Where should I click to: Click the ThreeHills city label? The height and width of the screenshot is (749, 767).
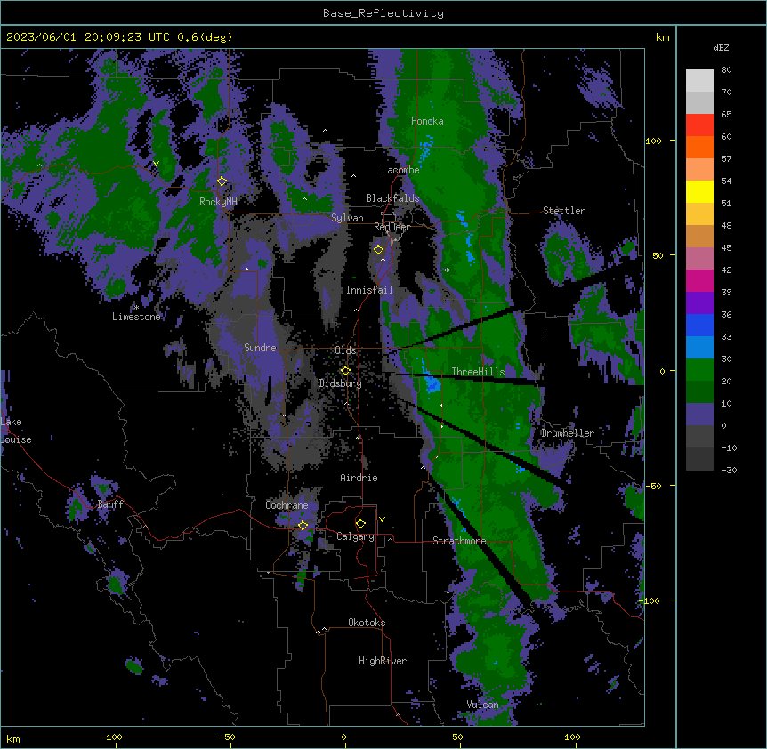tap(478, 372)
